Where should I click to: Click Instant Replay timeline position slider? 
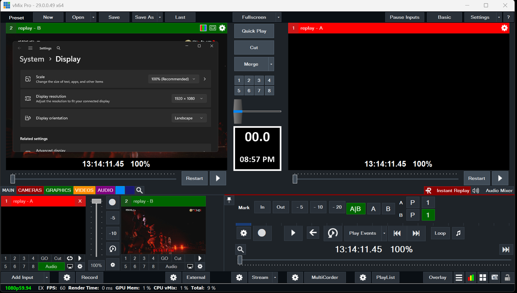[x=240, y=260]
